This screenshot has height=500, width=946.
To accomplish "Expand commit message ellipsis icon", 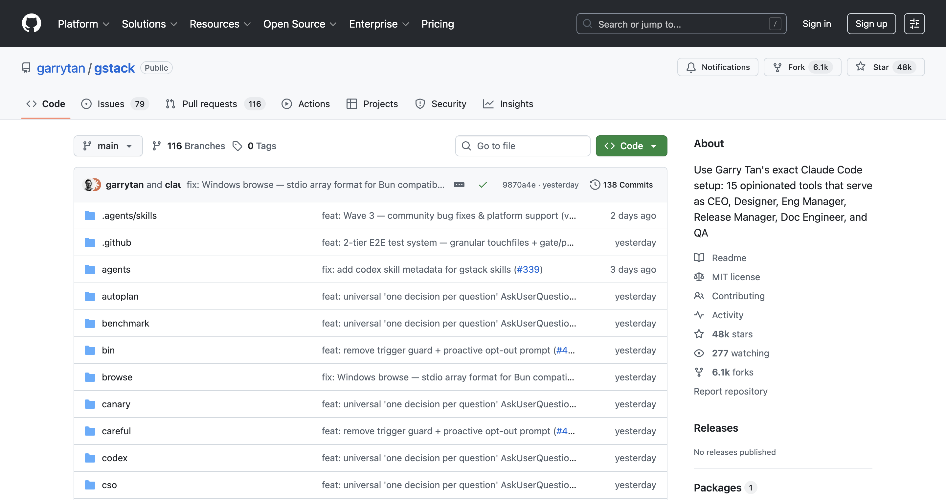I will tap(459, 185).
